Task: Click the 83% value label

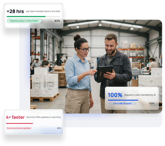Action: tap(57, 21)
